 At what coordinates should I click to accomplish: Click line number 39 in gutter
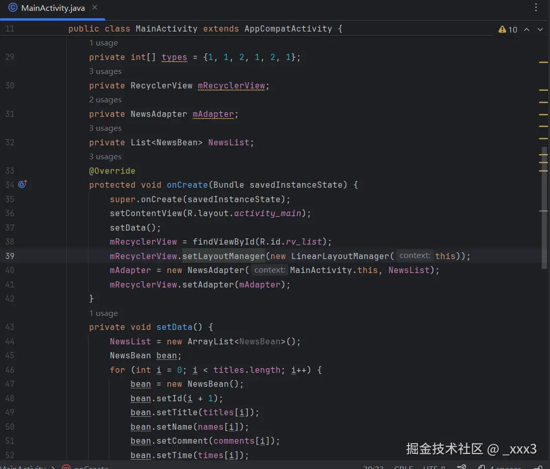[x=10, y=256]
